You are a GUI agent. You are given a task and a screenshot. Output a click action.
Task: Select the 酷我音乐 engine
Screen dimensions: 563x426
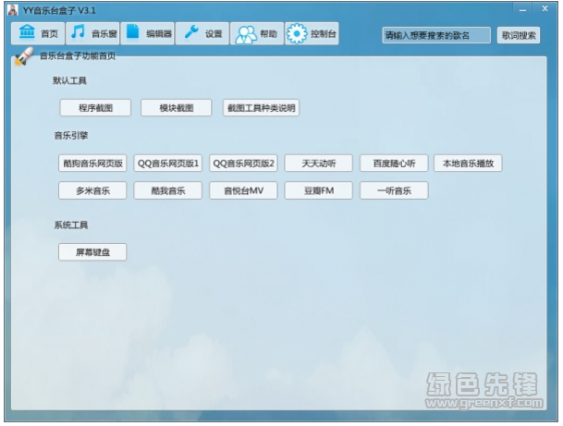[x=168, y=190]
